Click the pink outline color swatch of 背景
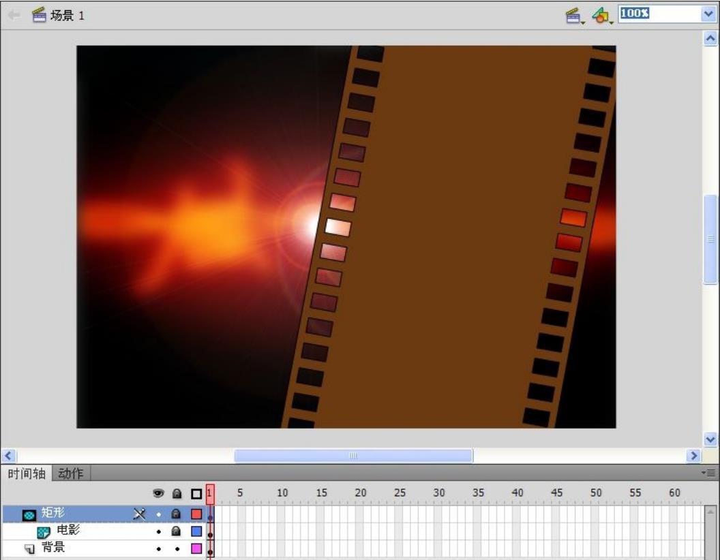The height and width of the screenshot is (560, 720). [196, 548]
